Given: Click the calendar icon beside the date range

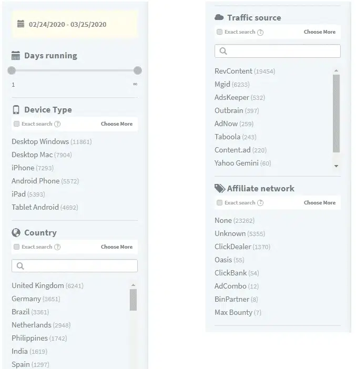Looking at the screenshot, I should (21, 24).
